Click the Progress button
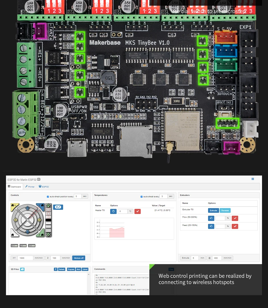Viewport: 268px width, 308px height. pyautogui.click(x=71, y=269)
